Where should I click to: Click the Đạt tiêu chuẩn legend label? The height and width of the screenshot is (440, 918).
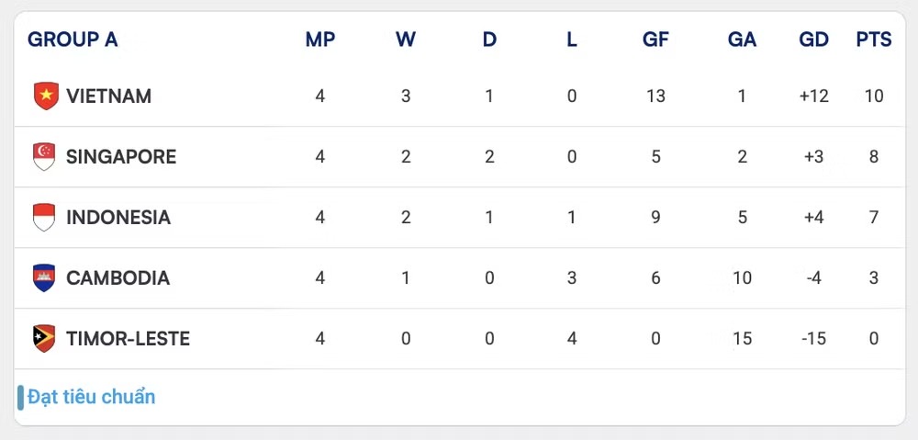[92, 397]
